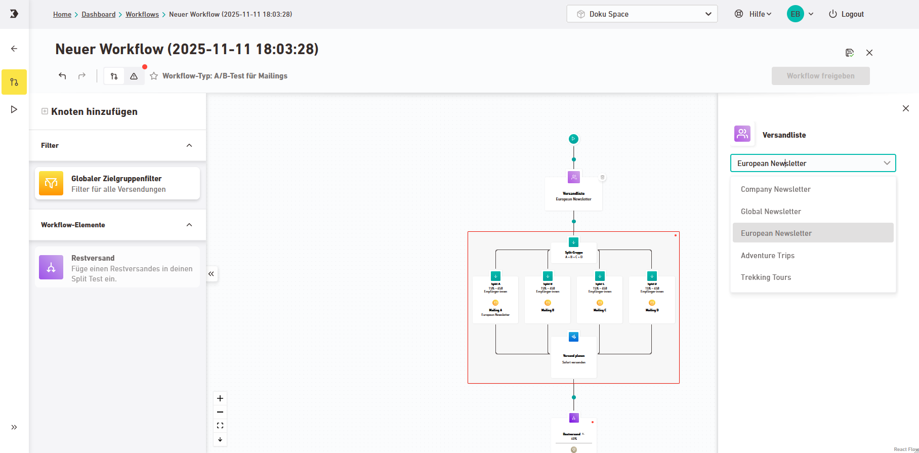Expand the left navigation sidebar
The height and width of the screenshot is (453, 919).
14,427
